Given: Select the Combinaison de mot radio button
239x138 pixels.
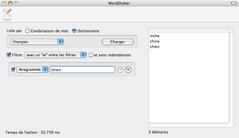Looking at the screenshot, I should click(27, 31).
